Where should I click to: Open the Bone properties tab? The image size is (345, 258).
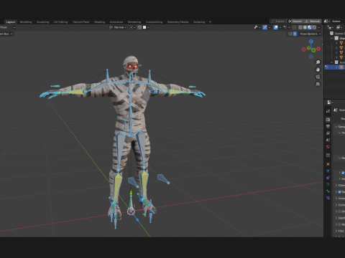pos(328,191)
